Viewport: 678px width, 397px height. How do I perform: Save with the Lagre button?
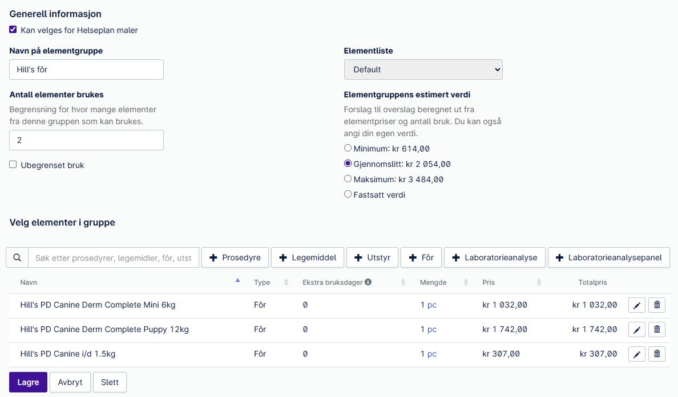tap(28, 382)
